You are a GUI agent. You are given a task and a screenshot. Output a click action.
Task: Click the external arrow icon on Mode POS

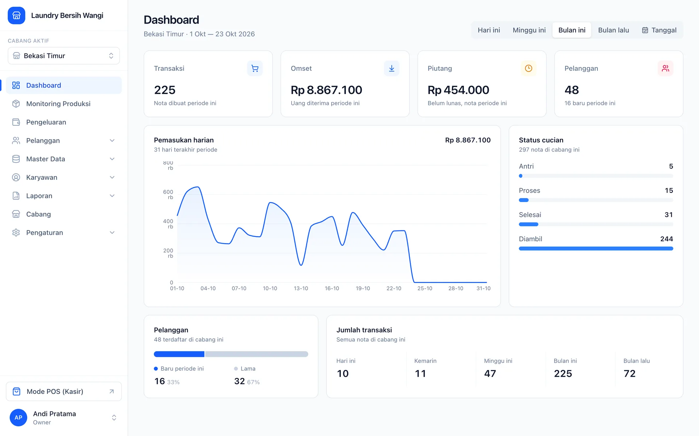pyautogui.click(x=111, y=391)
